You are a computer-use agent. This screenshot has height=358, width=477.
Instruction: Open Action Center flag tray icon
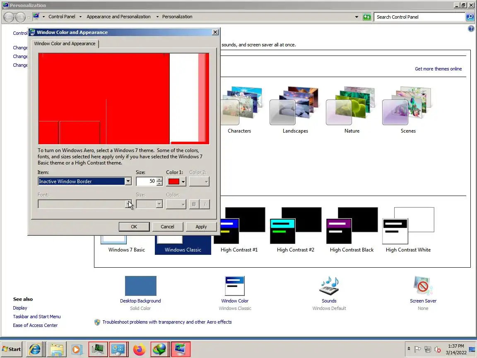(417, 349)
